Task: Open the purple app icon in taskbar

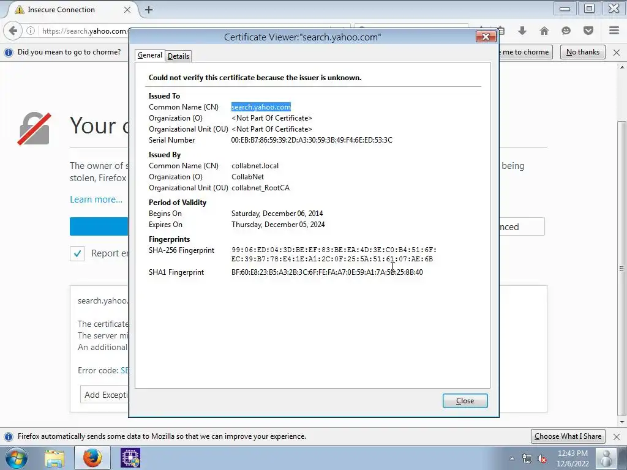Action: [x=130, y=458]
